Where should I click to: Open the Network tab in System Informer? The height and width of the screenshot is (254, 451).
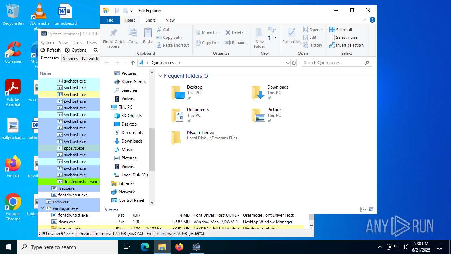(90, 59)
